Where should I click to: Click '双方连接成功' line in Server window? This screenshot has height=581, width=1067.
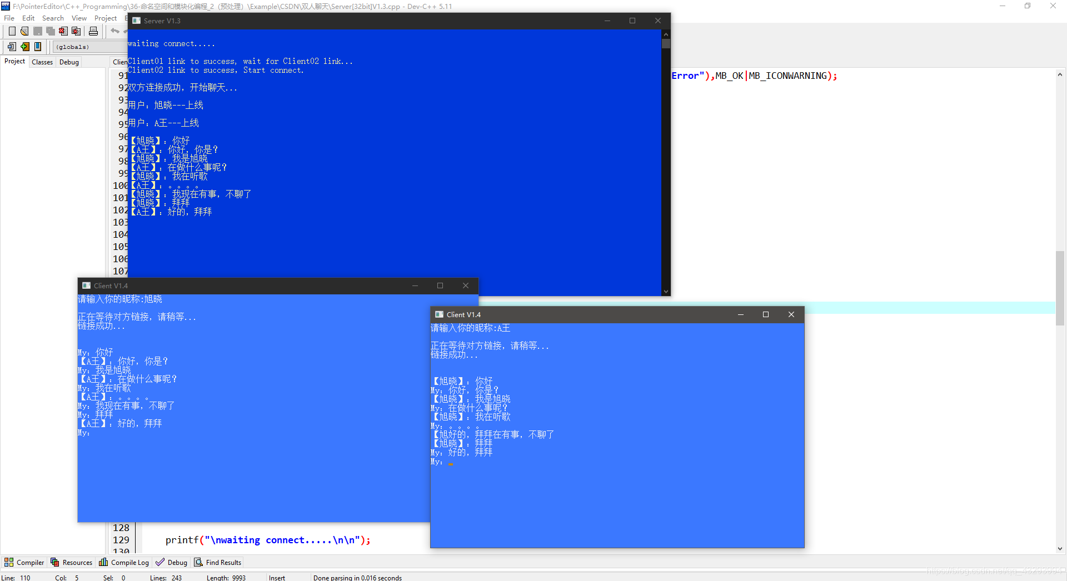coord(182,88)
